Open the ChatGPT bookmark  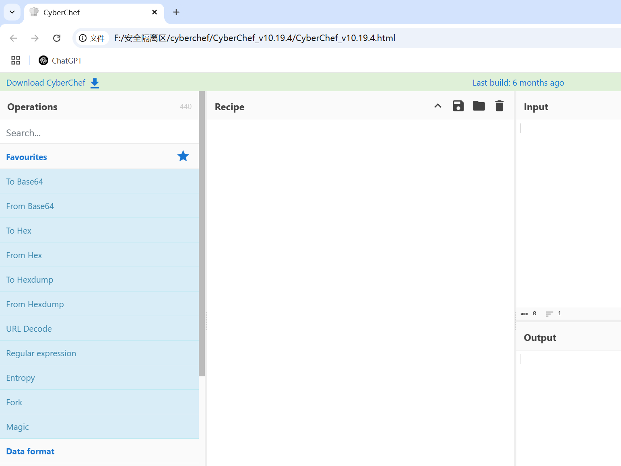(60, 60)
